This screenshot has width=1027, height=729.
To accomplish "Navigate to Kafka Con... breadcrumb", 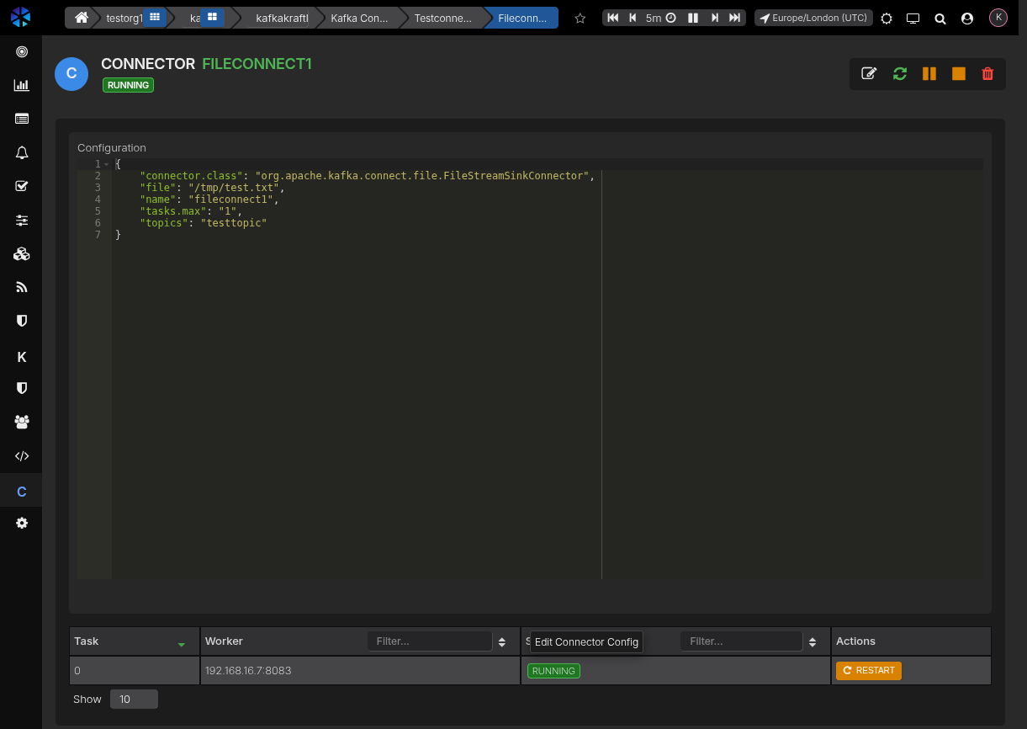I will (x=359, y=18).
